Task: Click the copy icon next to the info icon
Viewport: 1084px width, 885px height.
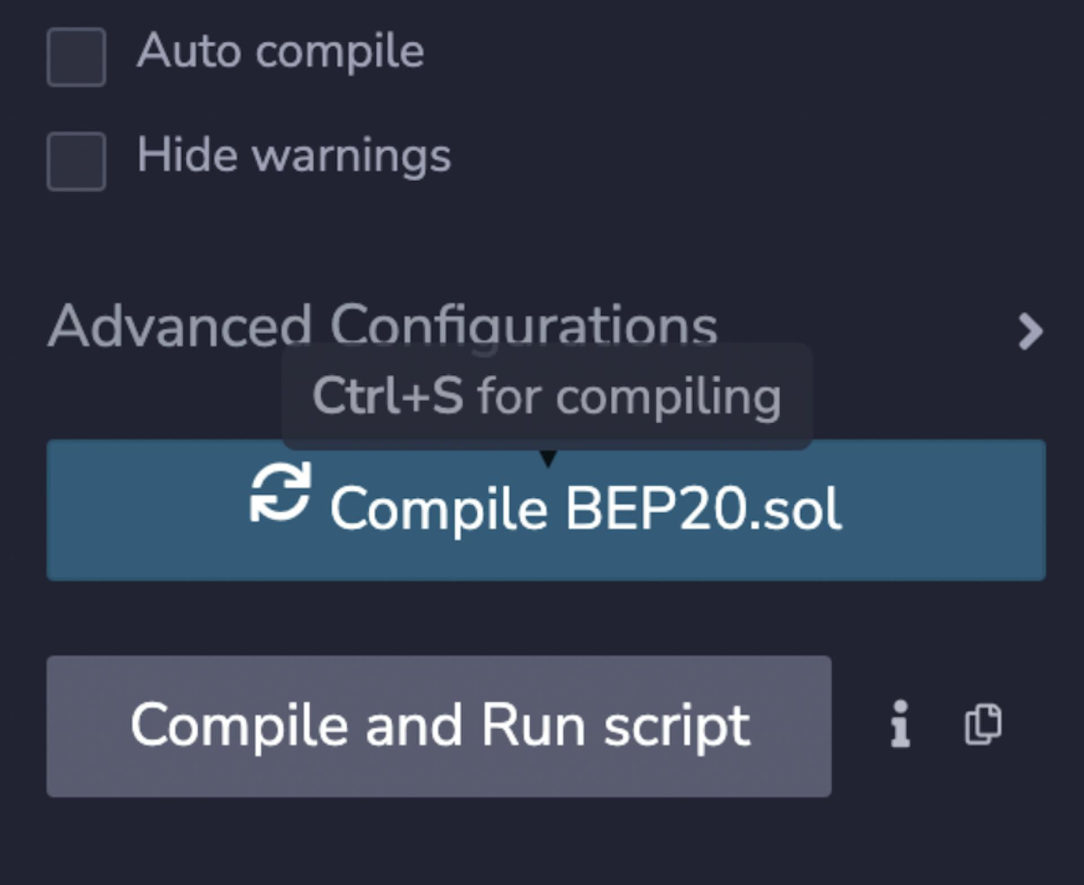Action: point(983,724)
